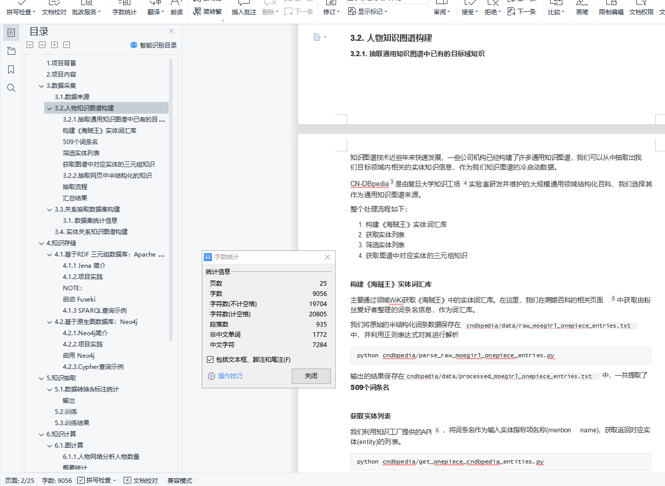Jump to 3.4. 实体关系知识图谱构建 heading
Screen dimensions: 665x486
click(x=91, y=232)
